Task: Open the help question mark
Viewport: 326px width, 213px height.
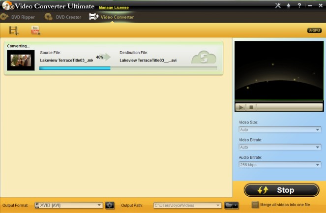Action: pyautogui.click(x=299, y=5)
